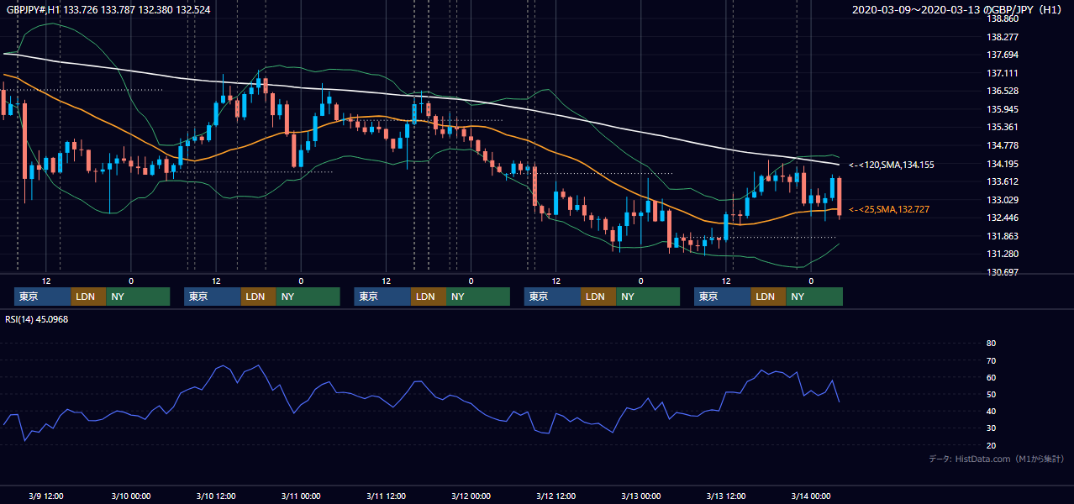Click the RSI scale value 70
This screenshot has height=504, width=1074.
(x=991, y=360)
